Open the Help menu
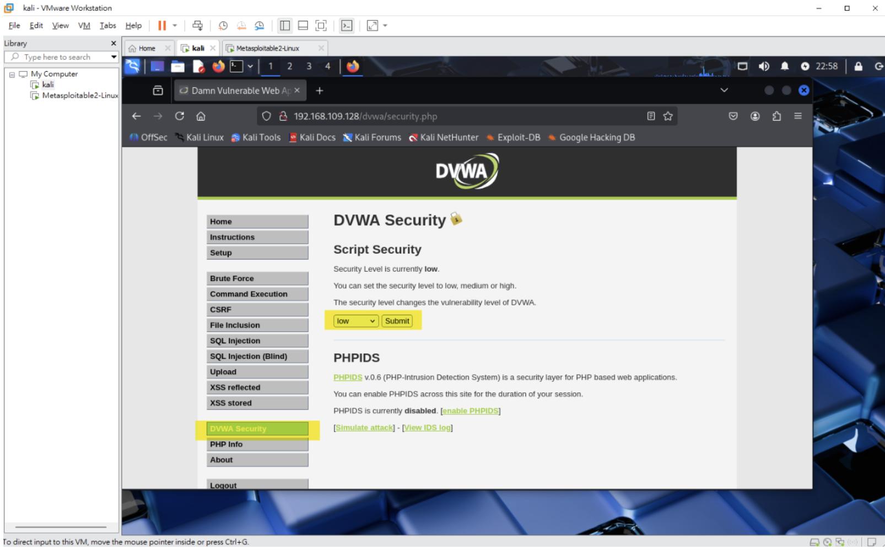The height and width of the screenshot is (550, 885). [133, 25]
